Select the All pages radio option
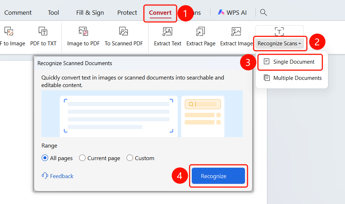The image size is (345, 204). coord(57,158)
